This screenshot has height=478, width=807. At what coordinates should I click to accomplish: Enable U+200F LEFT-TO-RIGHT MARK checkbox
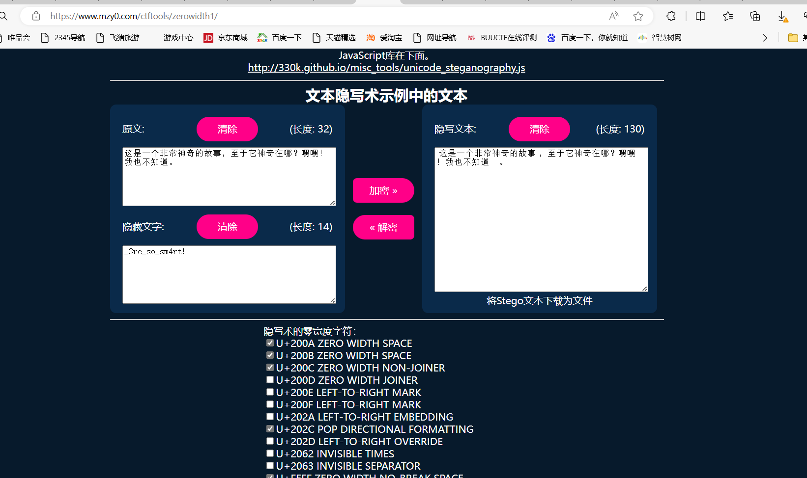pos(270,404)
